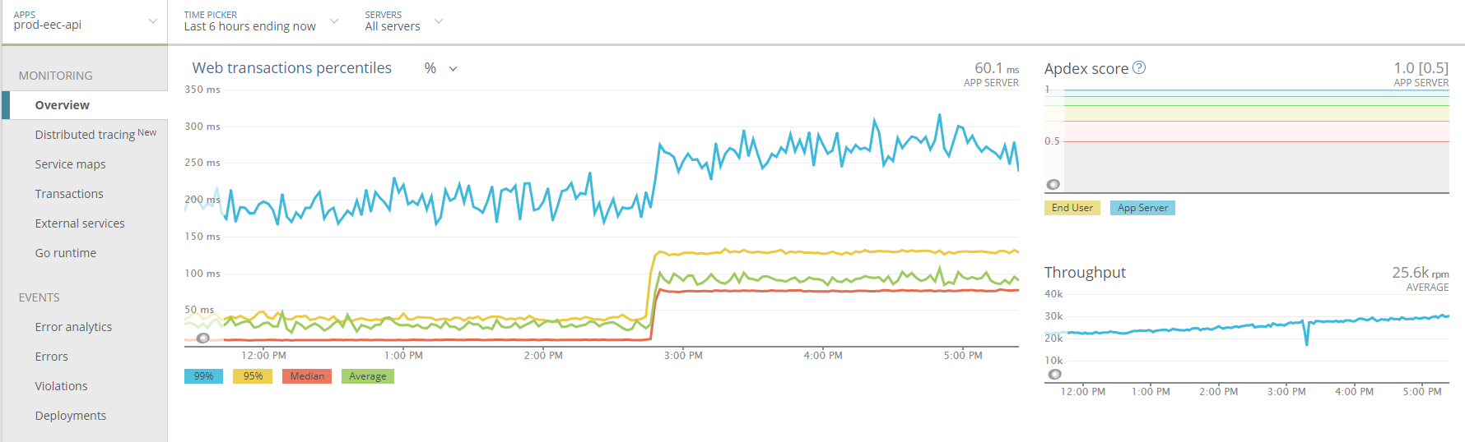
Task: Click the handle icon on percentiles chart
Action: coord(203,338)
